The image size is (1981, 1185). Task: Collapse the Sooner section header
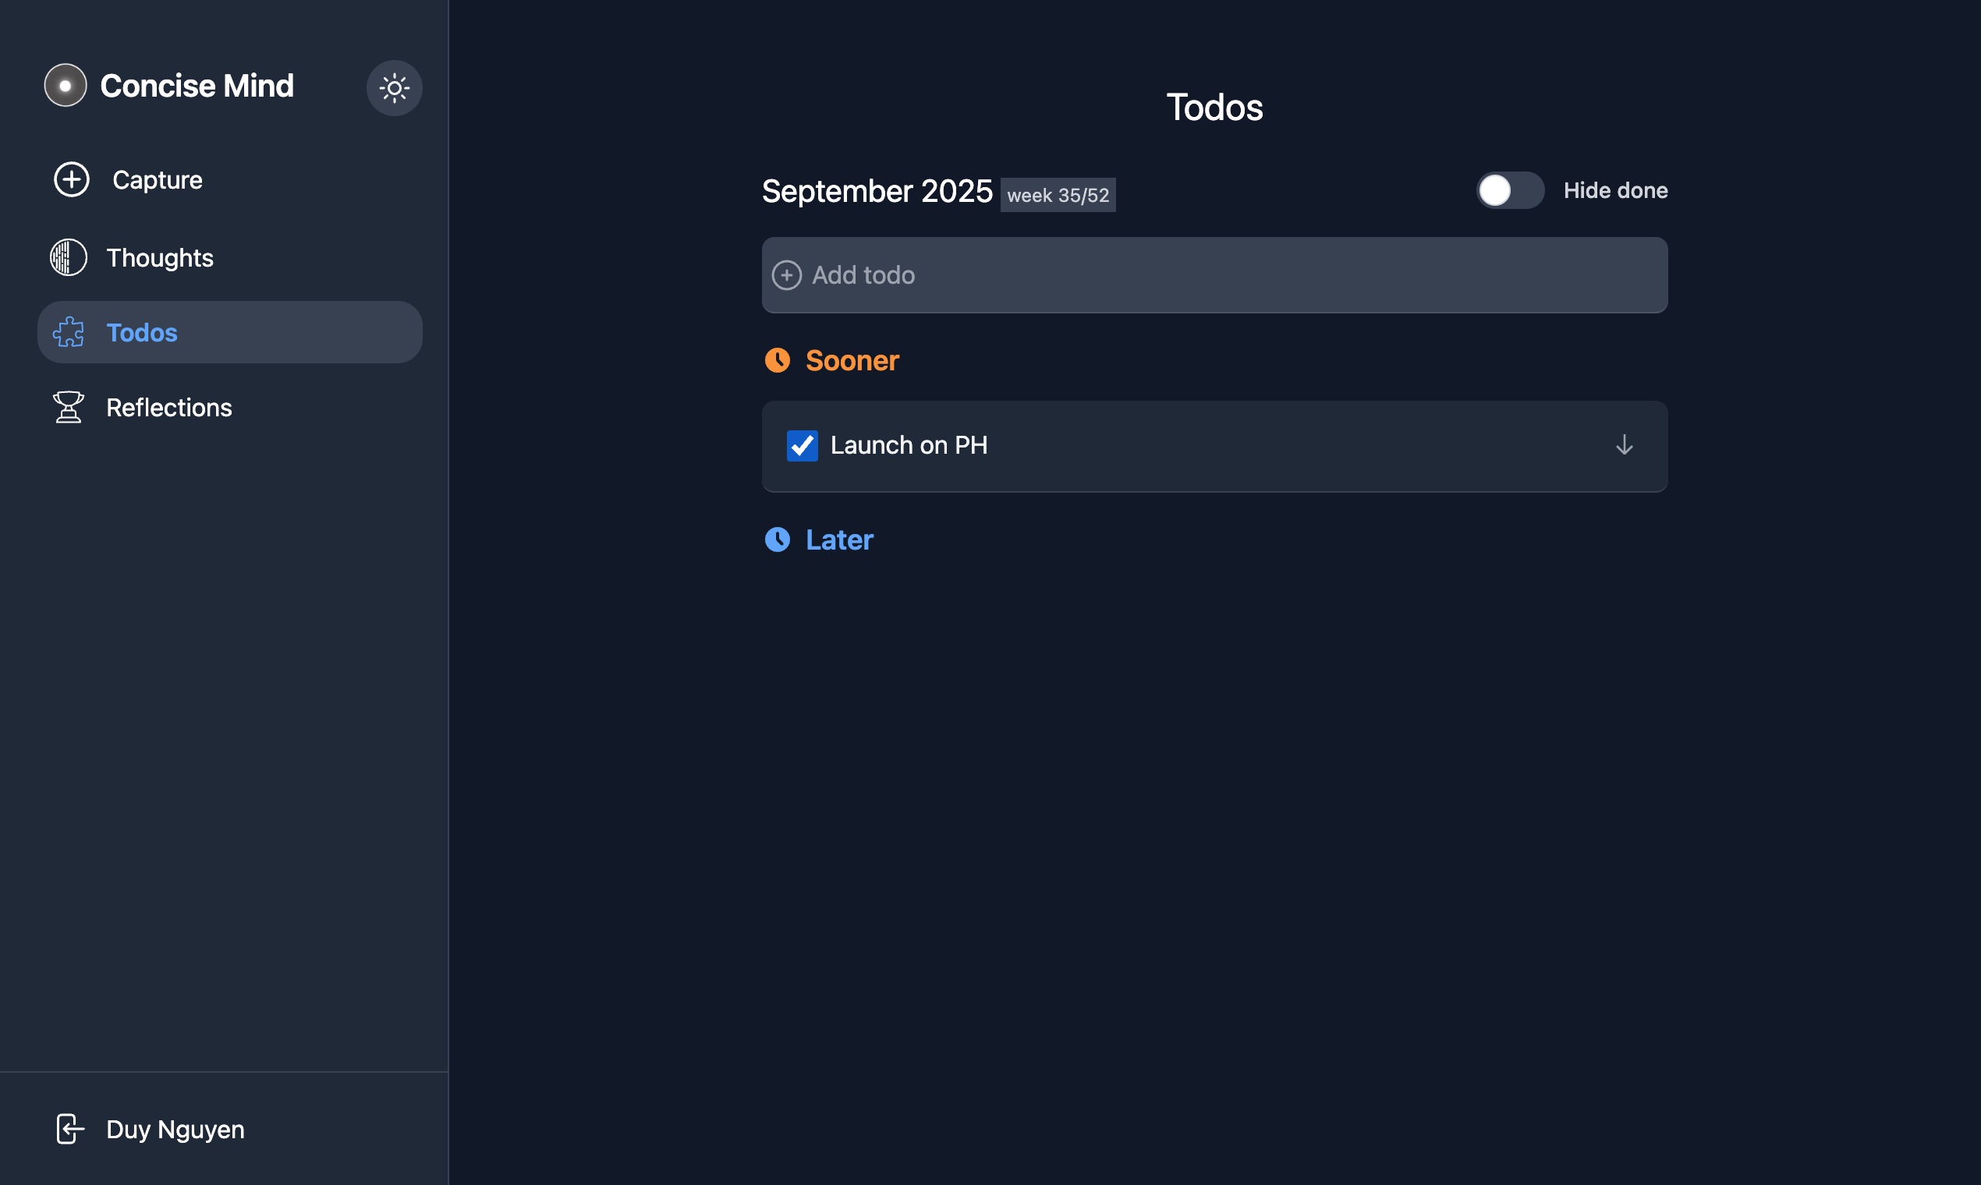tap(852, 361)
